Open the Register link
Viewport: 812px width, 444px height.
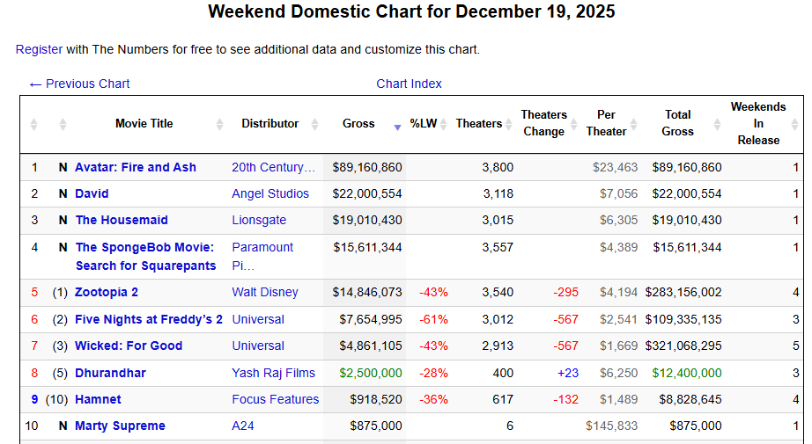click(x=39, y=49)
